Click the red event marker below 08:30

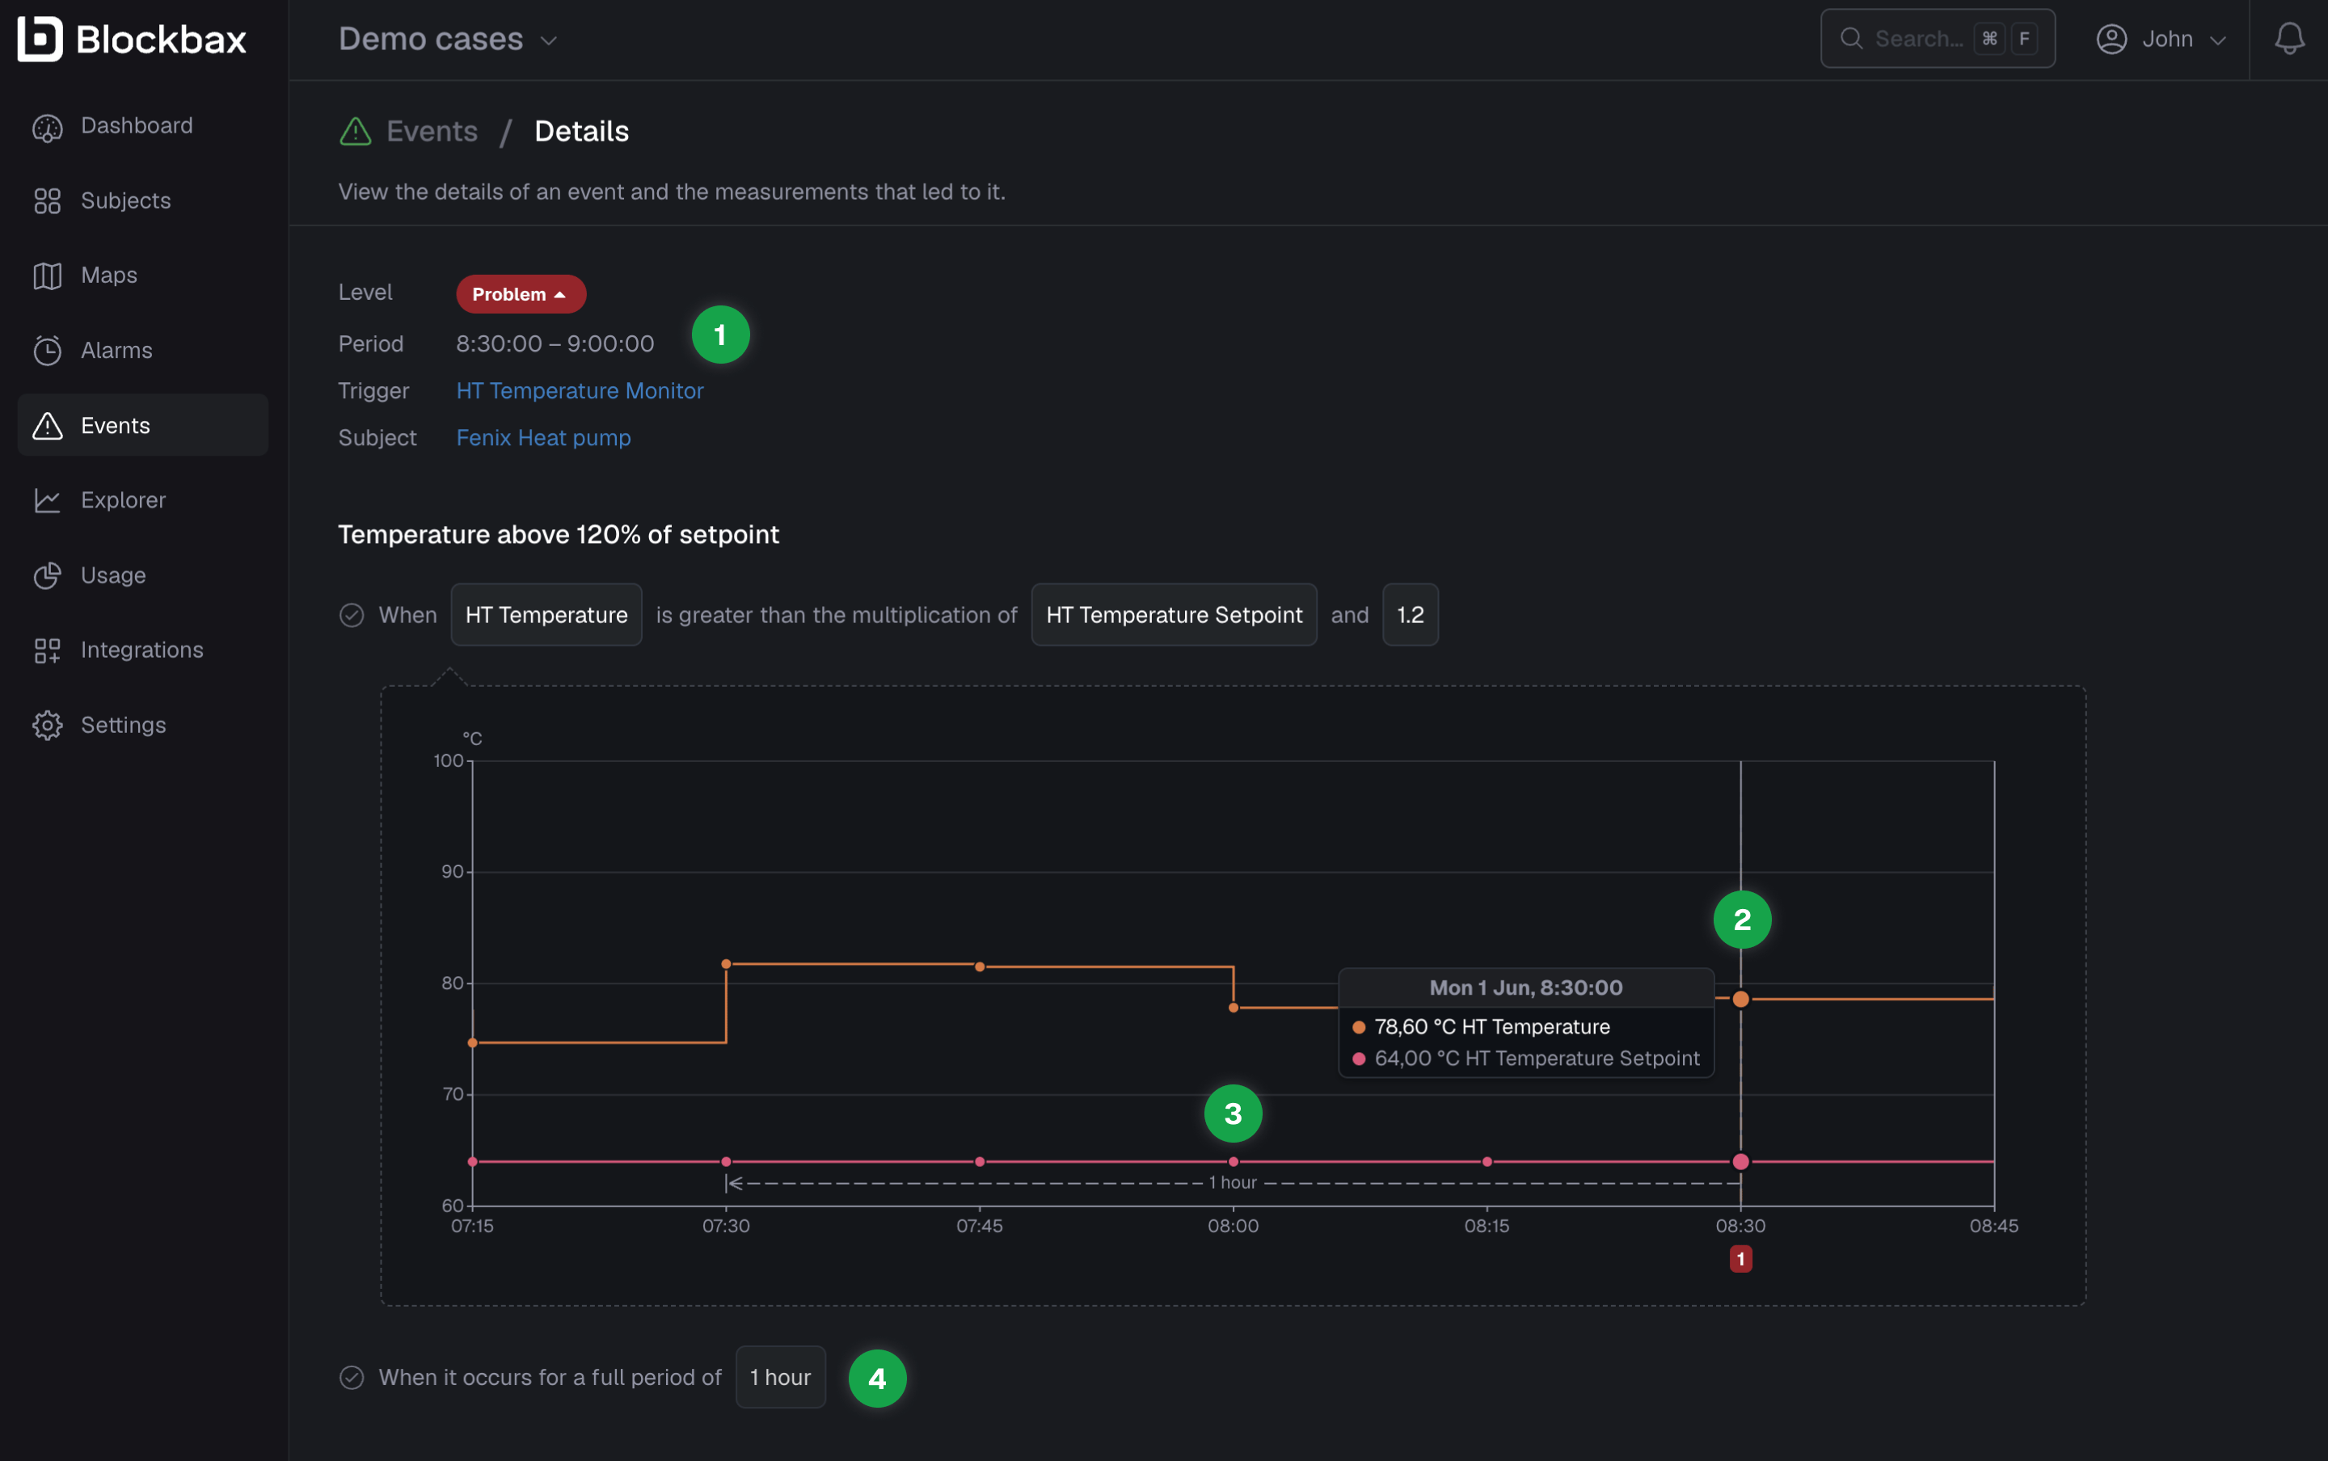point(1740,1258)
